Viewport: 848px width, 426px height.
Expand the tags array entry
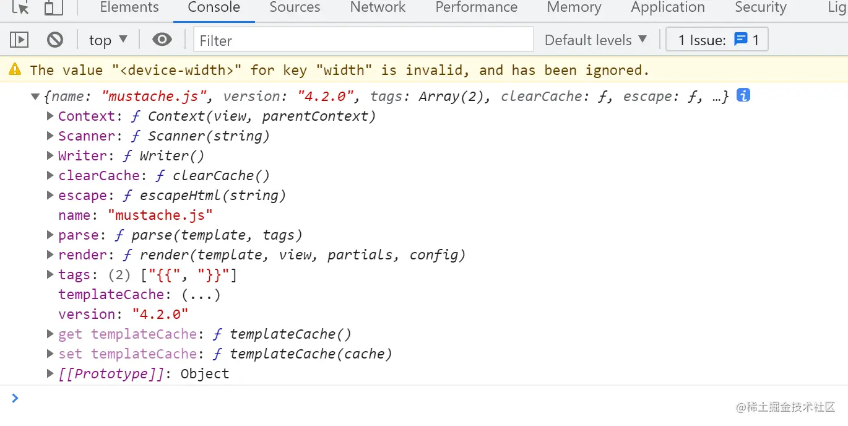51,274
